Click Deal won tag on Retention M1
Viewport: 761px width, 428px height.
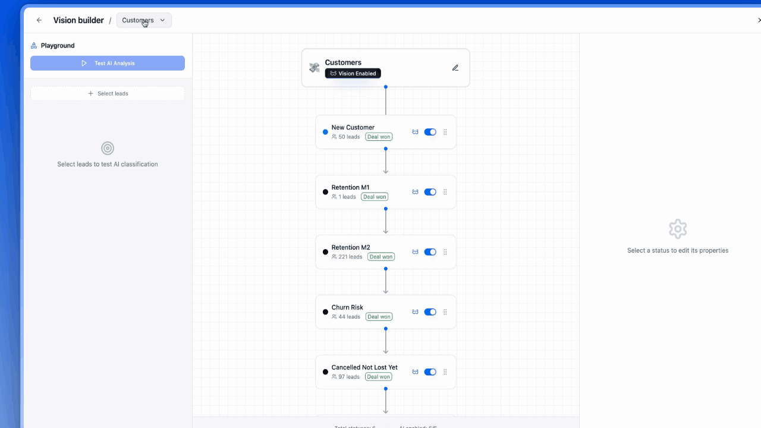(x=375, y=197)
